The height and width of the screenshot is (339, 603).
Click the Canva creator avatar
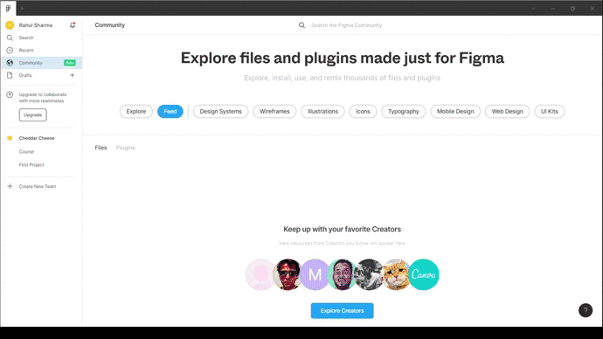(423, 274)
